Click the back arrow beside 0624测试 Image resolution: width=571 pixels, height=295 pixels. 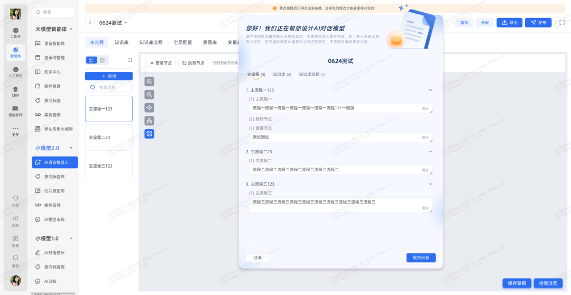pos(90,23)
